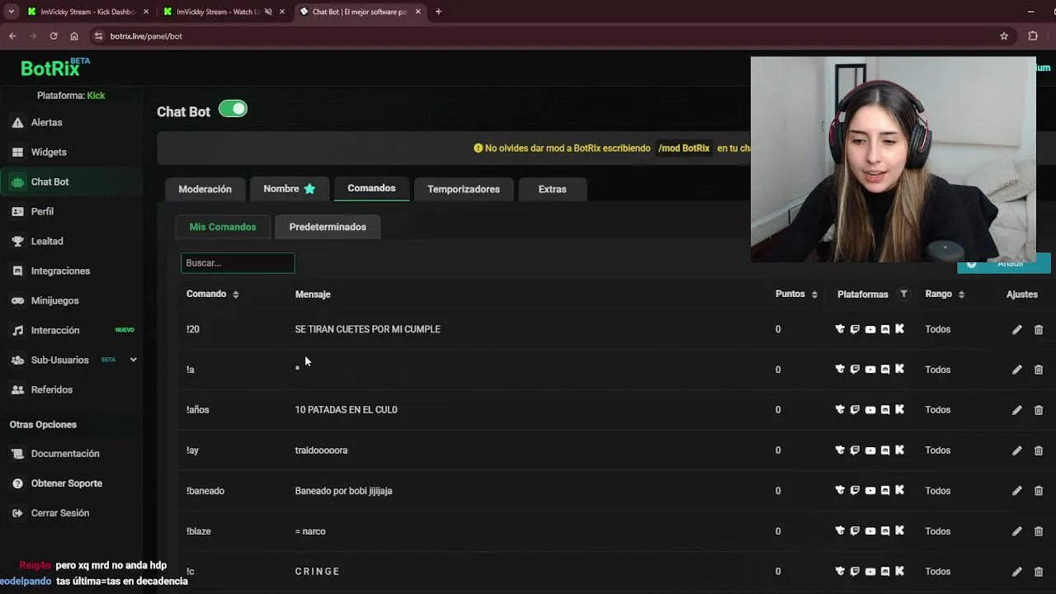The width and height of the screenshot is (1056, 594).
Task: Go back in browser history
Action: point(12,36)
